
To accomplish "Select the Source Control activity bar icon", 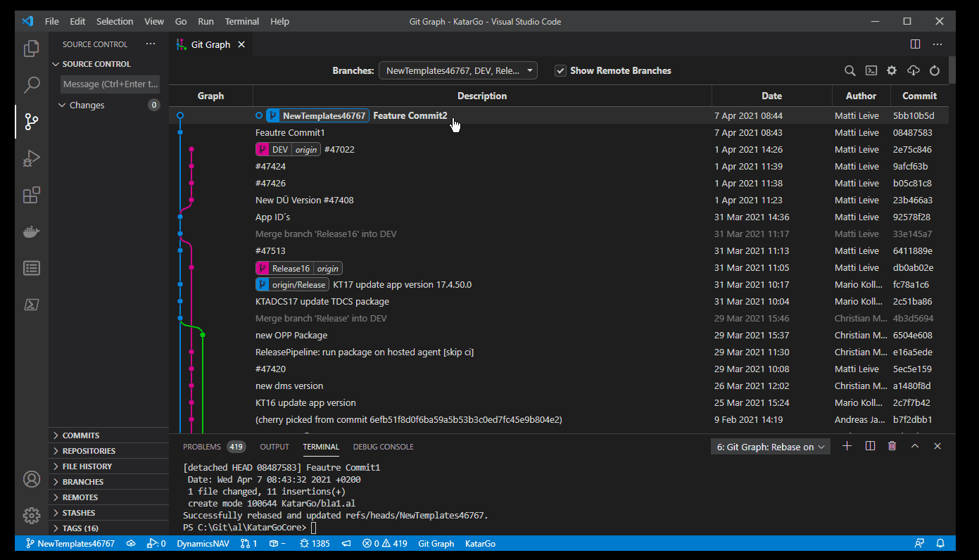I will pos(32,122).
